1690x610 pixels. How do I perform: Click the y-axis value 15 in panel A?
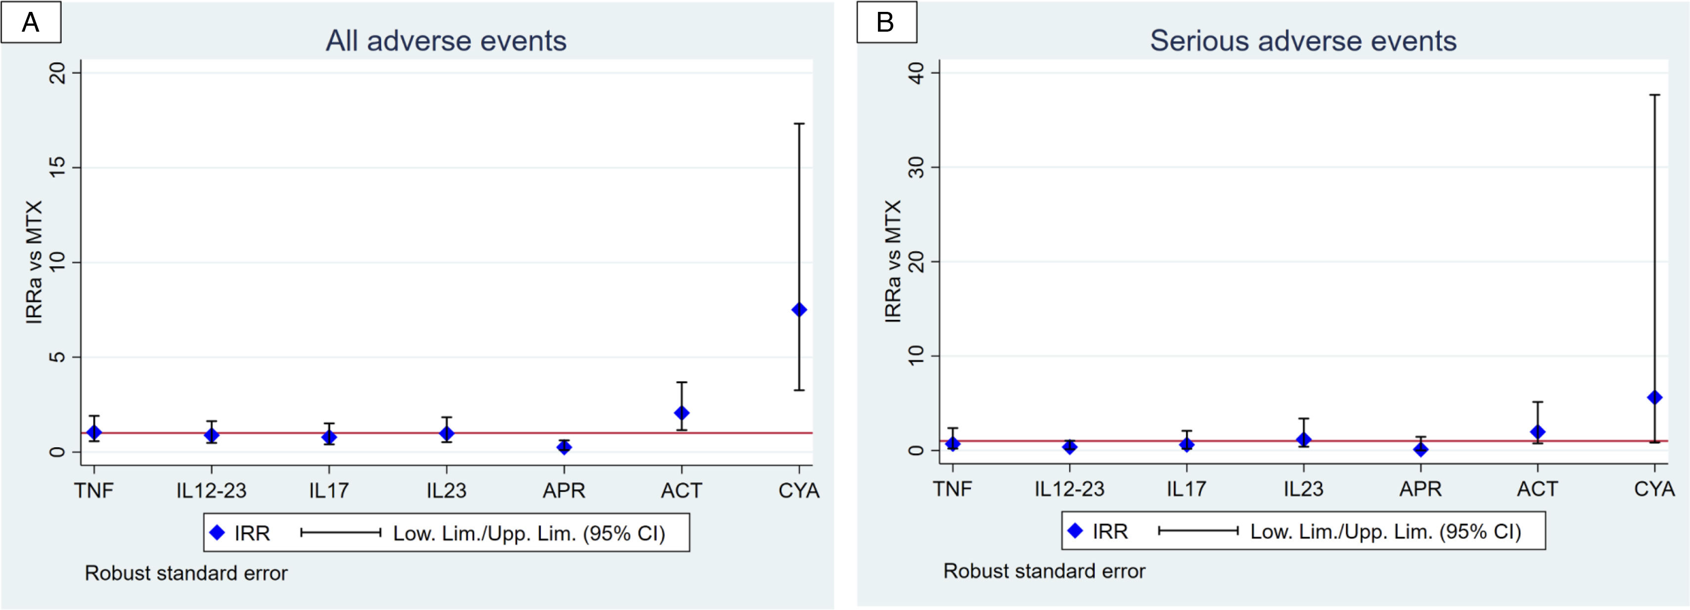[x=58, y=167]
